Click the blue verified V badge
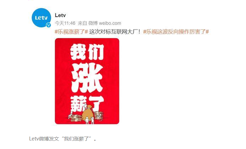 48,25
